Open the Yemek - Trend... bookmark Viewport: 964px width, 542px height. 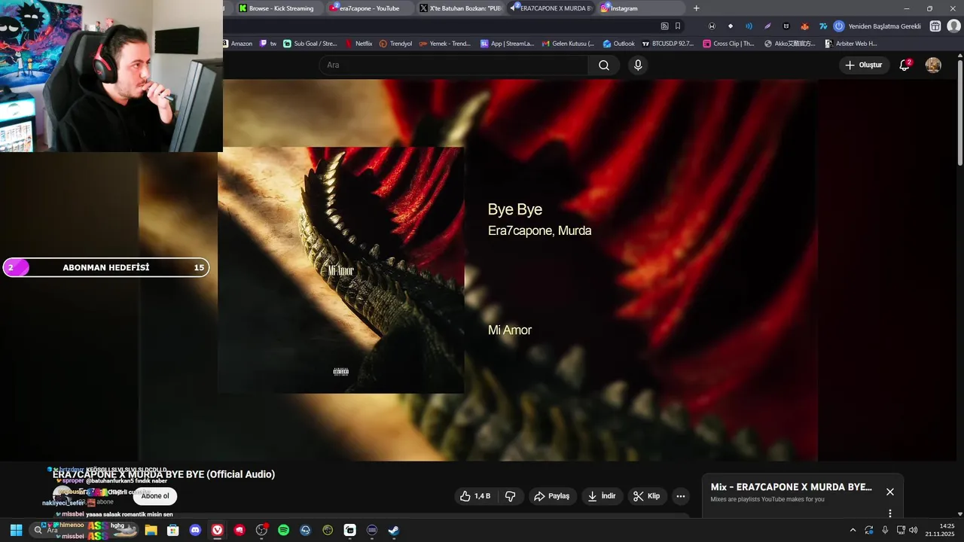pyautogui.click(x=445, y=44)
